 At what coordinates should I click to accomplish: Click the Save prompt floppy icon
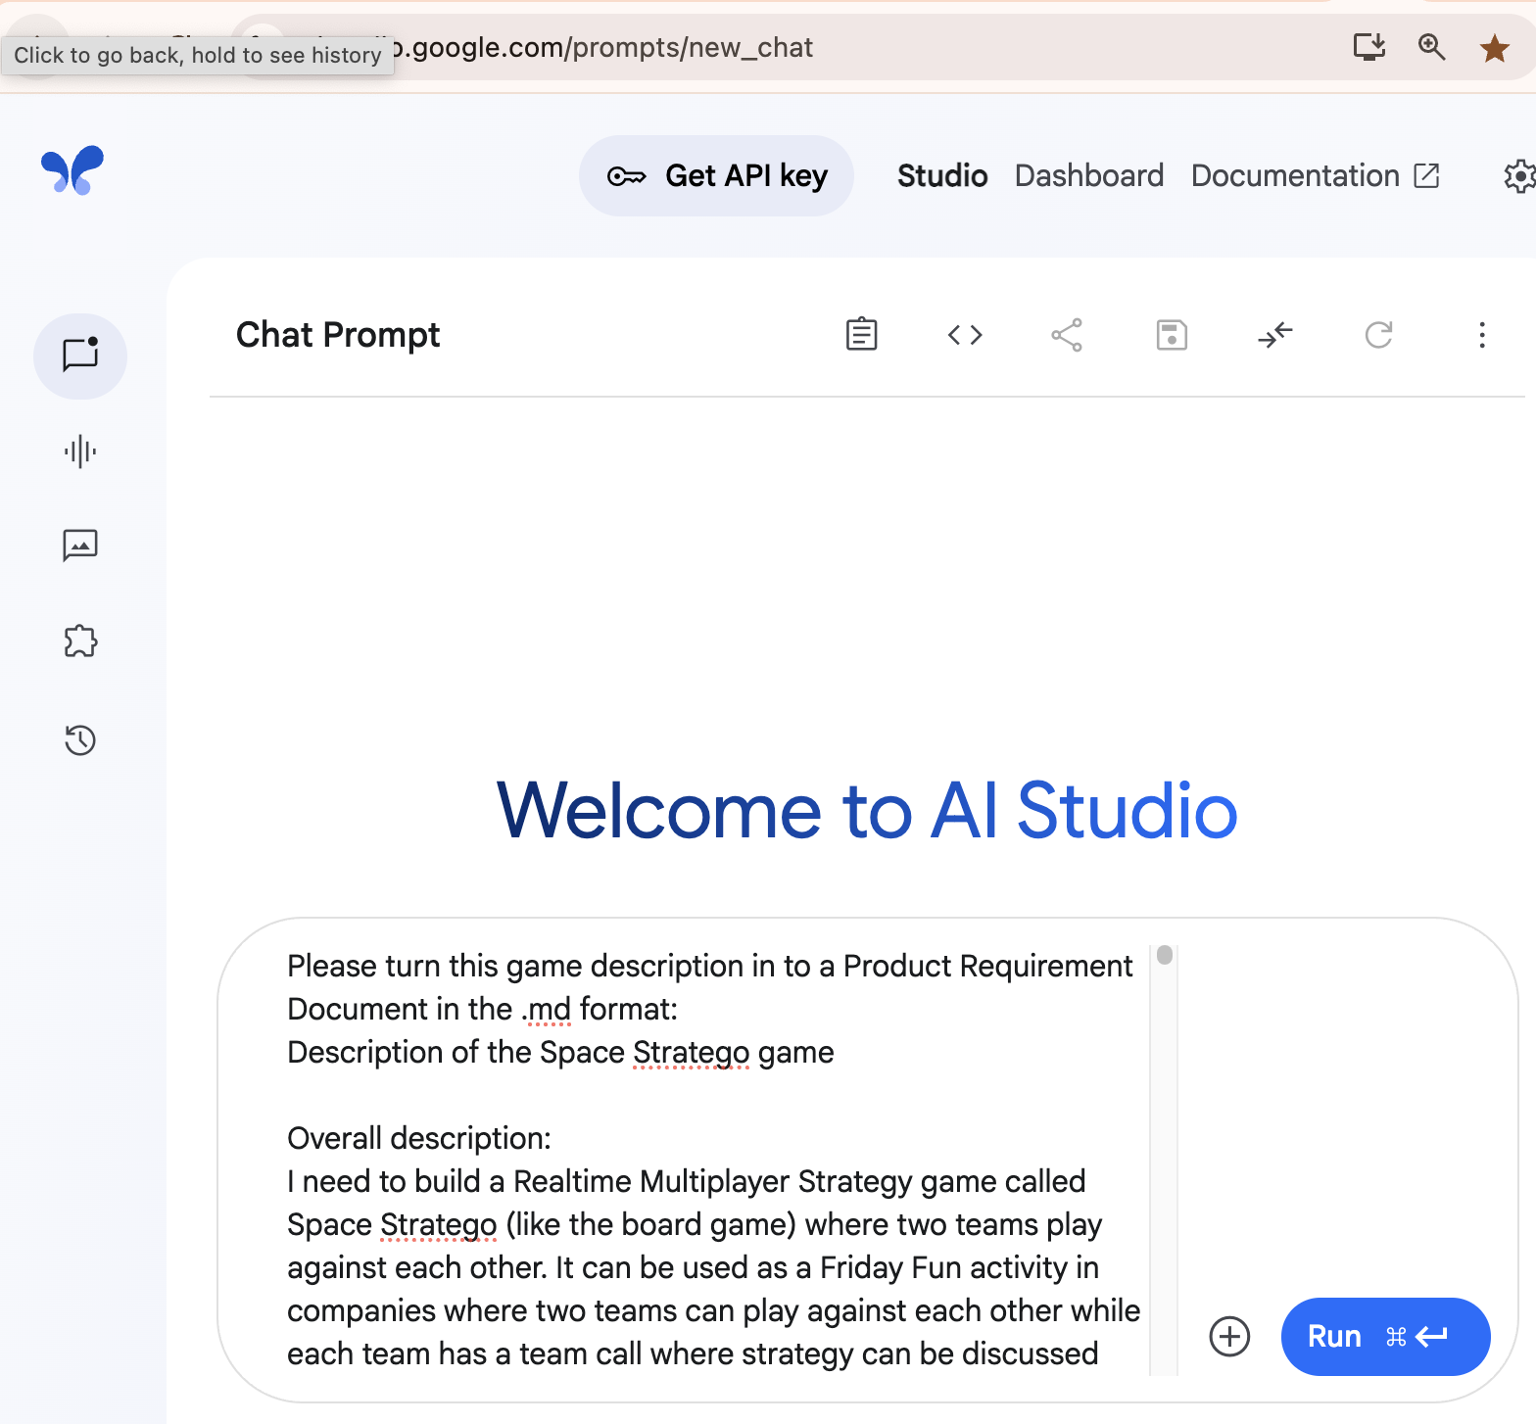click(x=1172, y=335)
